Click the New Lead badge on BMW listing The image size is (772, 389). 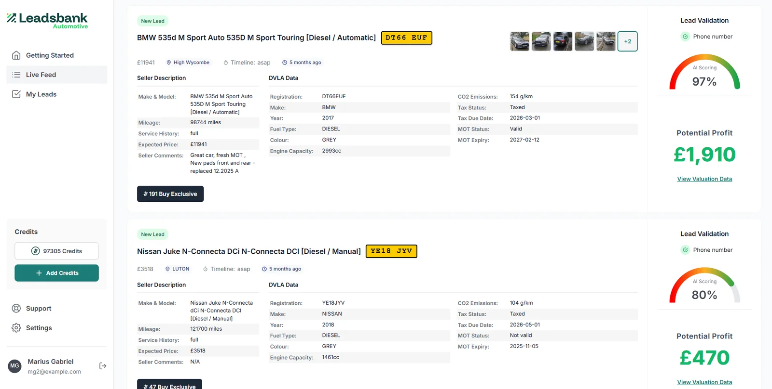tap(152, 21)
